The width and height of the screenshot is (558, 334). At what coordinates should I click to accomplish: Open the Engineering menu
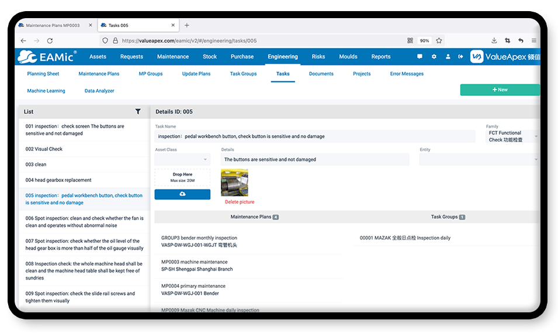point(283,57)
